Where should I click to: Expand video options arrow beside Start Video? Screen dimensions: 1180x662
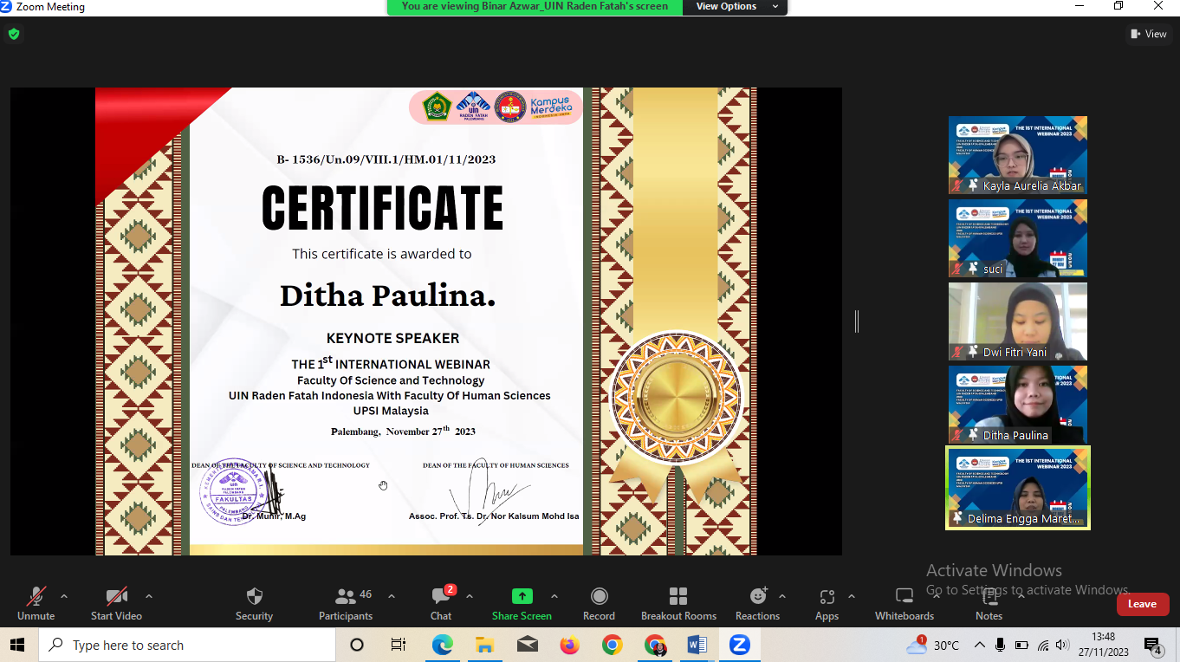(x=148, y=596)
